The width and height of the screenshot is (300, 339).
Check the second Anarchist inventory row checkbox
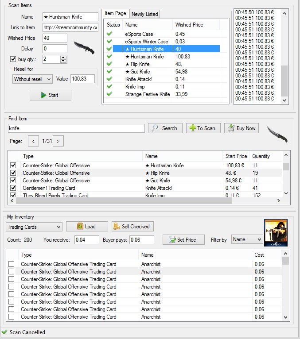[x=11, y=272]
